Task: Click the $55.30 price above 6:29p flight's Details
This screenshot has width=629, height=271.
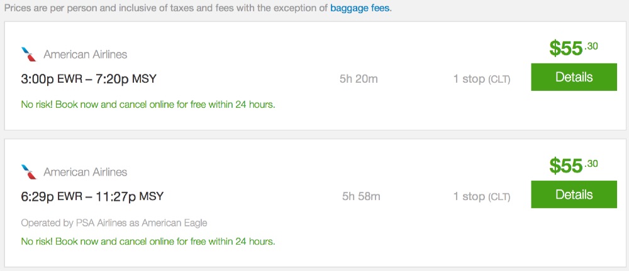Action: point(573,166)
